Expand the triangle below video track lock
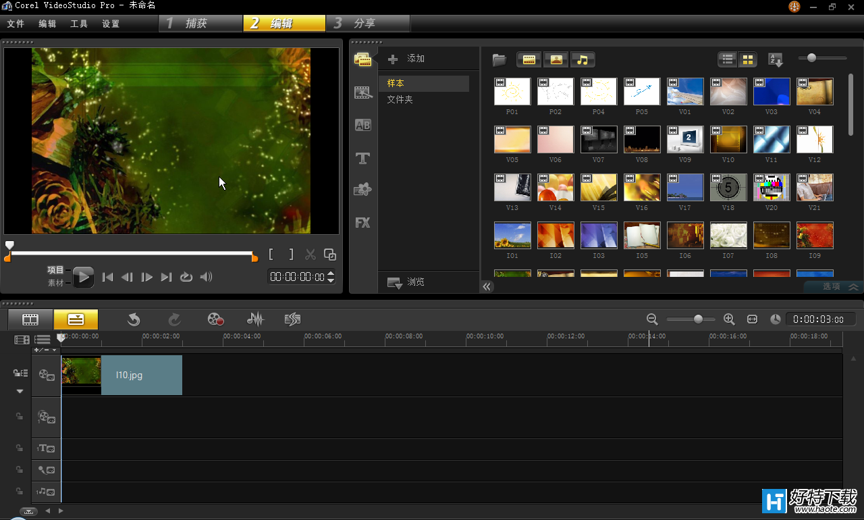Screen dimensions: 864x520 tap(20, 391)
